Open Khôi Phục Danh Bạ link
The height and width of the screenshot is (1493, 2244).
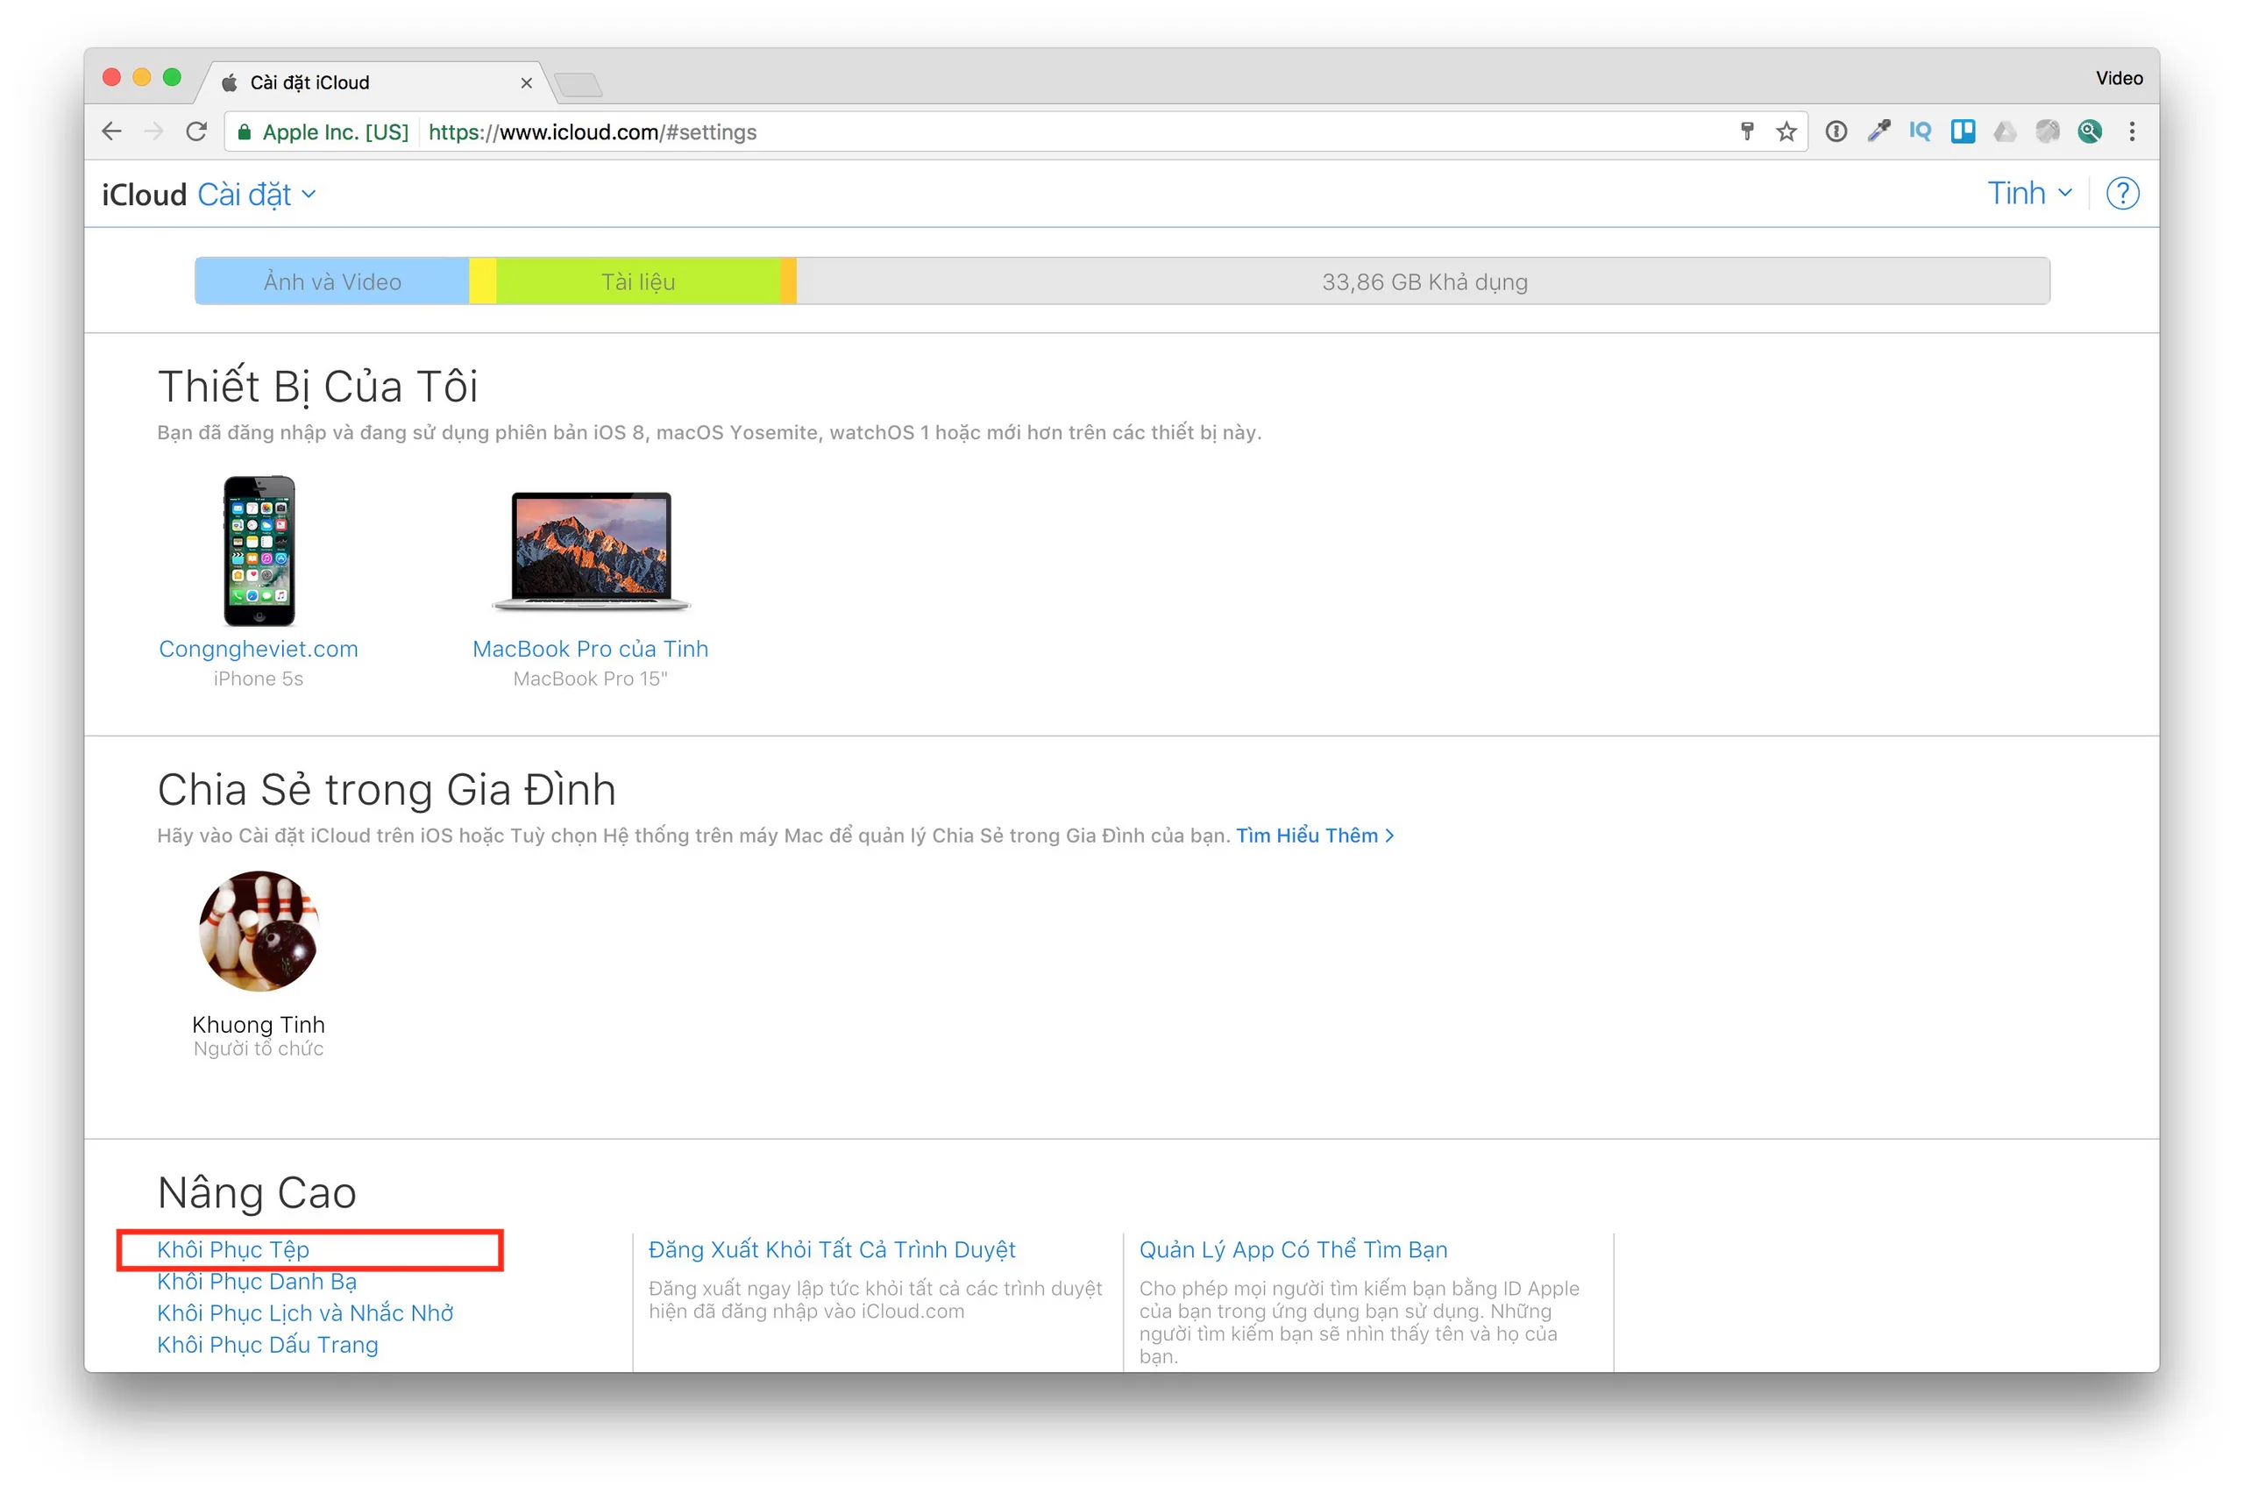coord(257,1282)
